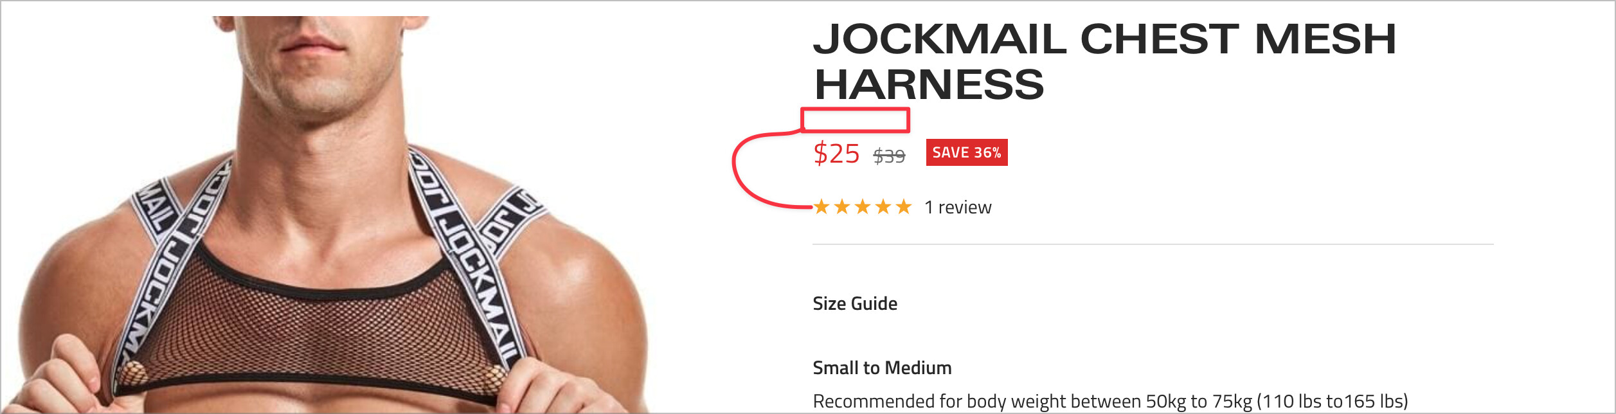Open the 1 review link
The height and width of the screenshot is (414, 1616).
pos(958,208)
